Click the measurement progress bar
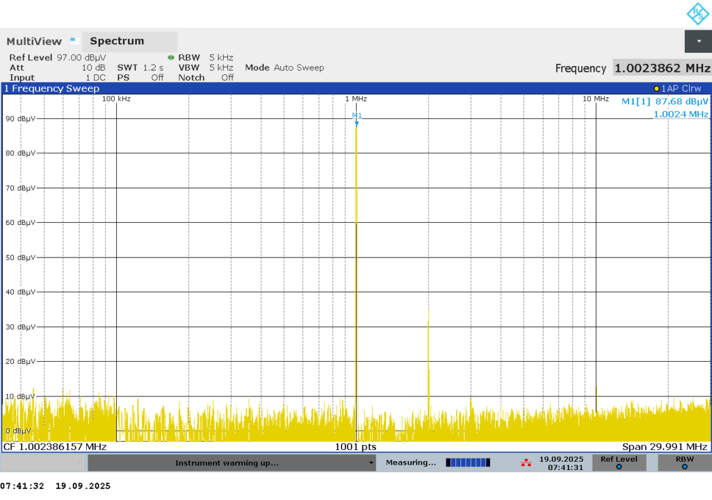Screen dimensions: 712x500 pos(467,462)
